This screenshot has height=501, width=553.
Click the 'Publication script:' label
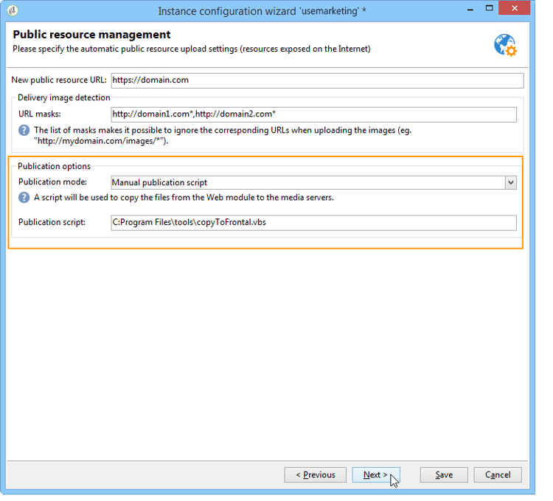coord(52,222)
